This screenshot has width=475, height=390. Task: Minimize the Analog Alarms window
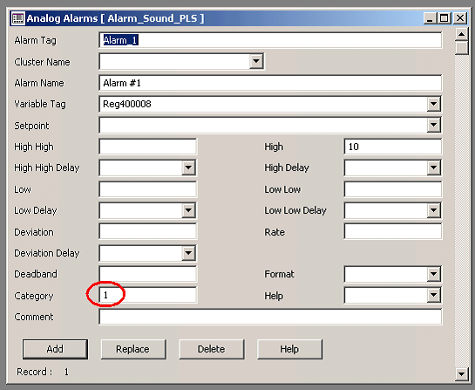click(430, 18)
